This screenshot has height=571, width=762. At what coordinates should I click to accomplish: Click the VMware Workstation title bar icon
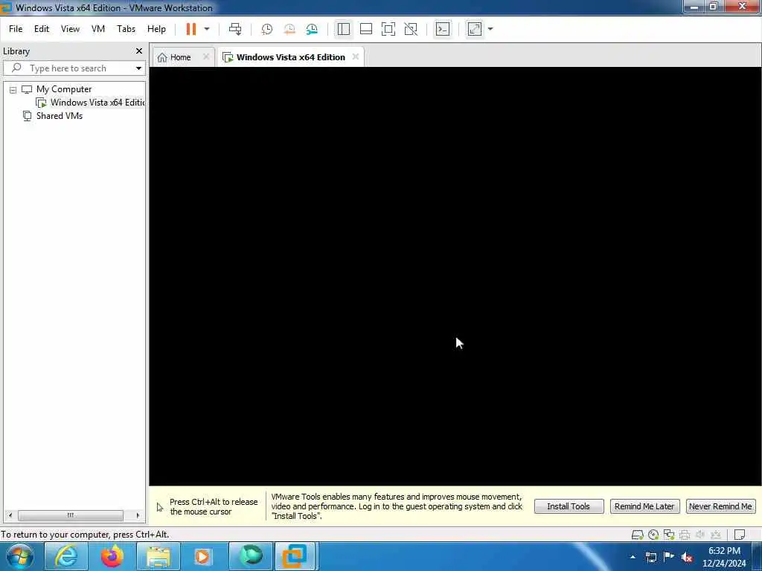coord(6,7)
